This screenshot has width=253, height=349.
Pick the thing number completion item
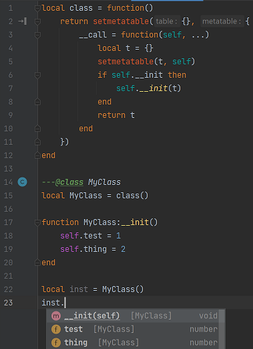pos(132,342)
